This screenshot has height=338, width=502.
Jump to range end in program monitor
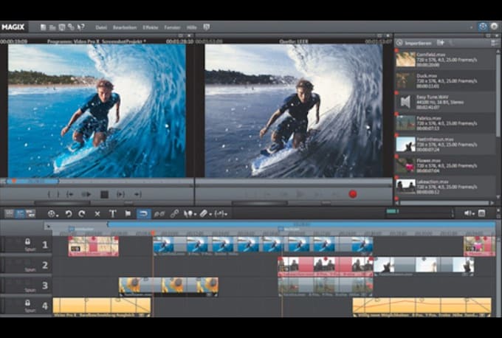[x=120, y=194]
